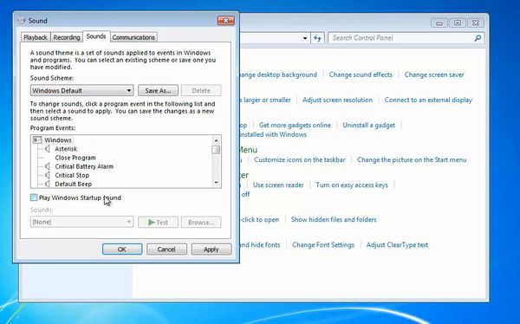Viewport: 520px width, 324px height.
Task: Click the speaker icon beside Default Beep
Action: point(48,184)
